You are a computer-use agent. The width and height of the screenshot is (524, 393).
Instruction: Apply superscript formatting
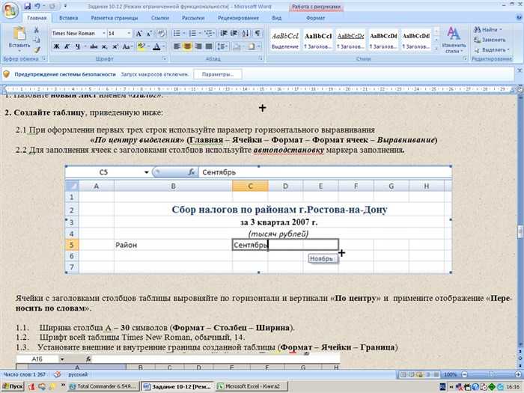115,46
